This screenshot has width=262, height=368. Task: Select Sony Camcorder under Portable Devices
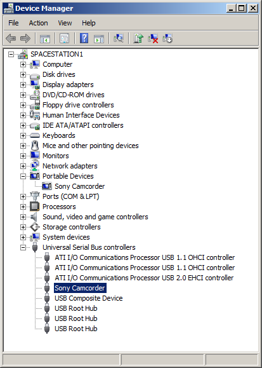pyautogui.click(x=80, y=186)
